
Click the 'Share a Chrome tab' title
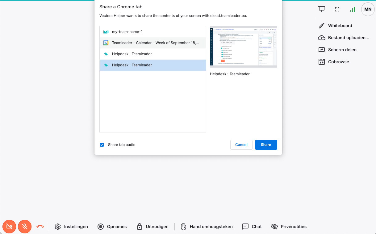coord(121,7)
